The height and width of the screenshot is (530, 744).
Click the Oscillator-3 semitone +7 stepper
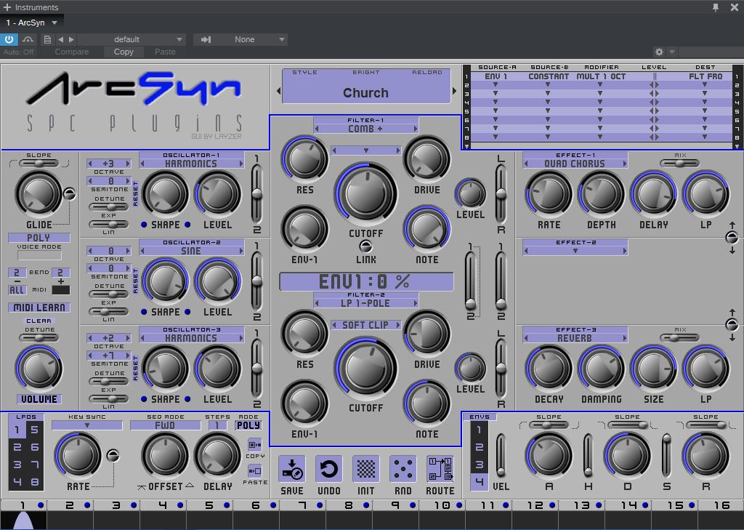tap(109, 356)
